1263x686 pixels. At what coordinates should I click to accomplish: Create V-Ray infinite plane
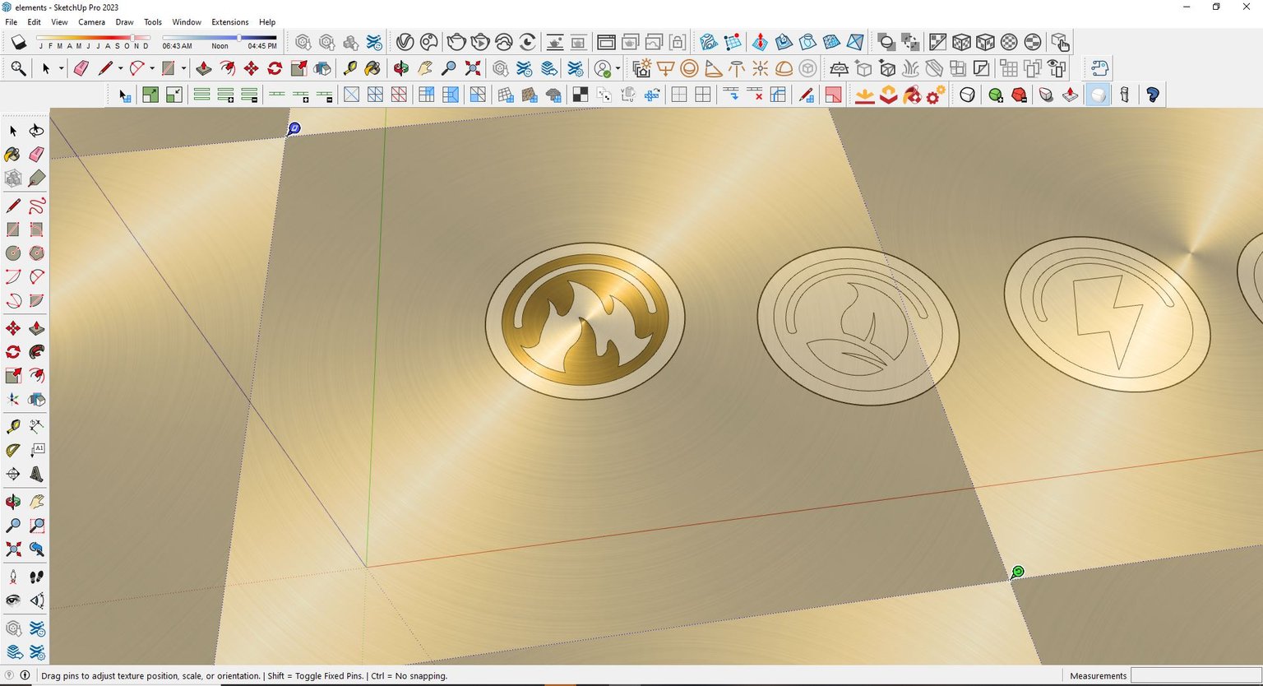[x=839, y=68]
